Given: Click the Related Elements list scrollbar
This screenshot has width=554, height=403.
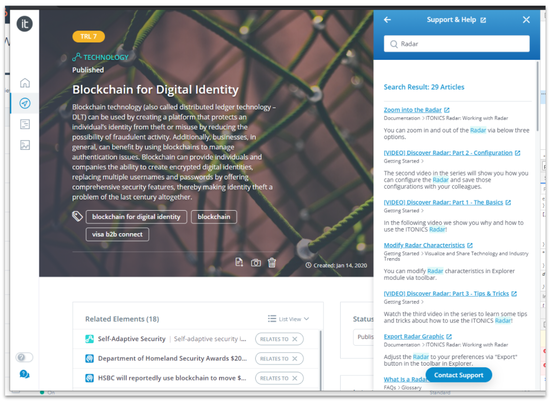Looking at the screenshot, I should pos(320,360).
